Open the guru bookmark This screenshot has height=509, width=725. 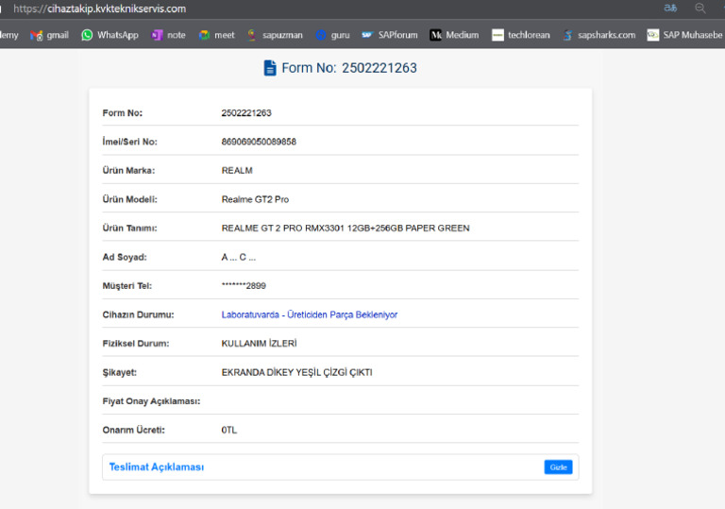pos(332,35)
